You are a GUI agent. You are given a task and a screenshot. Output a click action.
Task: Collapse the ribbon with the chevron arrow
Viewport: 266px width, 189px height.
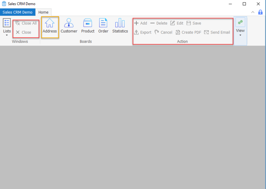pos(253,12)
